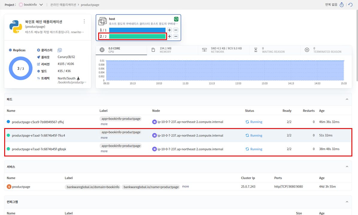Click the 3 / 3 Replicas donut chart

(x=21, y=68)
